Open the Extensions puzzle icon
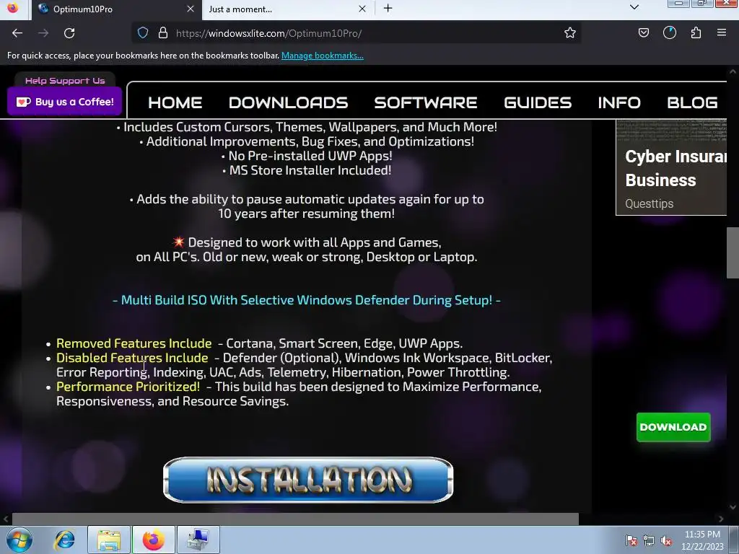739x554 pixels. point(696,33)
